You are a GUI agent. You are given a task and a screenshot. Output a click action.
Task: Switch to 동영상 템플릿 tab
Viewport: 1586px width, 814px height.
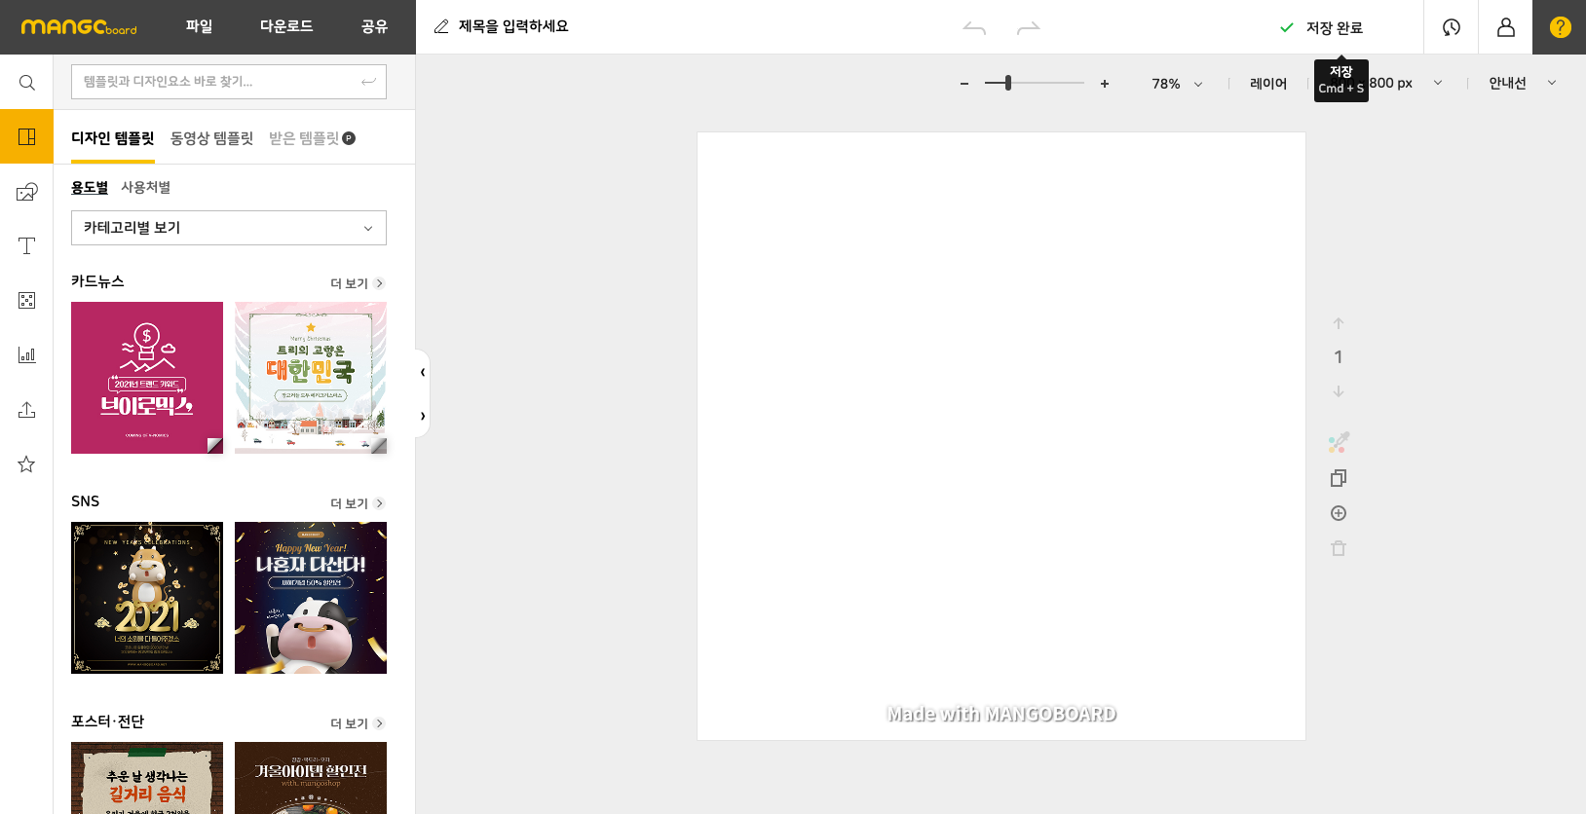click(x=211, y=138)
